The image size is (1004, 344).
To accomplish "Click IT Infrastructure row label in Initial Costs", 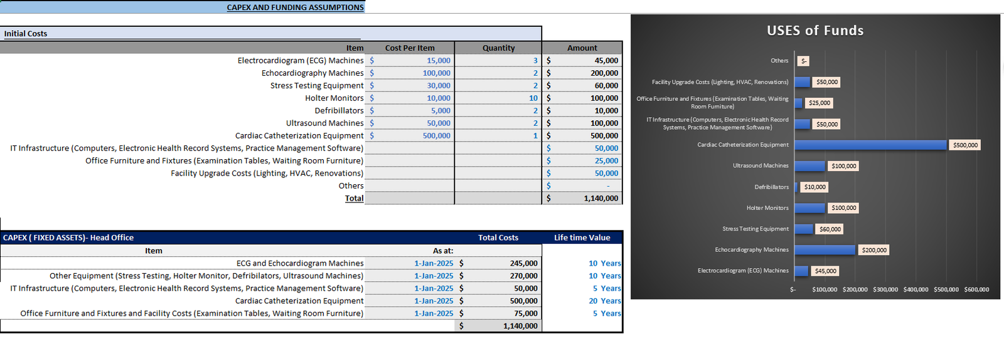I will [x=186, y=148].
